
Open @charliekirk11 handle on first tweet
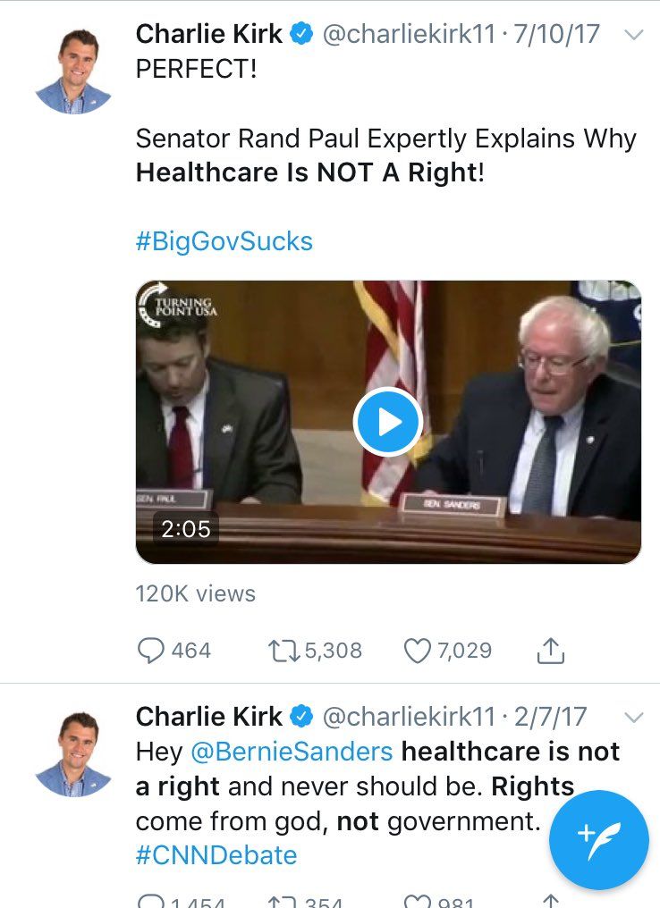[x=408, y=36]
